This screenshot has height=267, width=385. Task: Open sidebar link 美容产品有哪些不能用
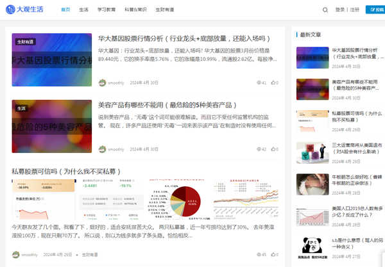pos(355,85)
